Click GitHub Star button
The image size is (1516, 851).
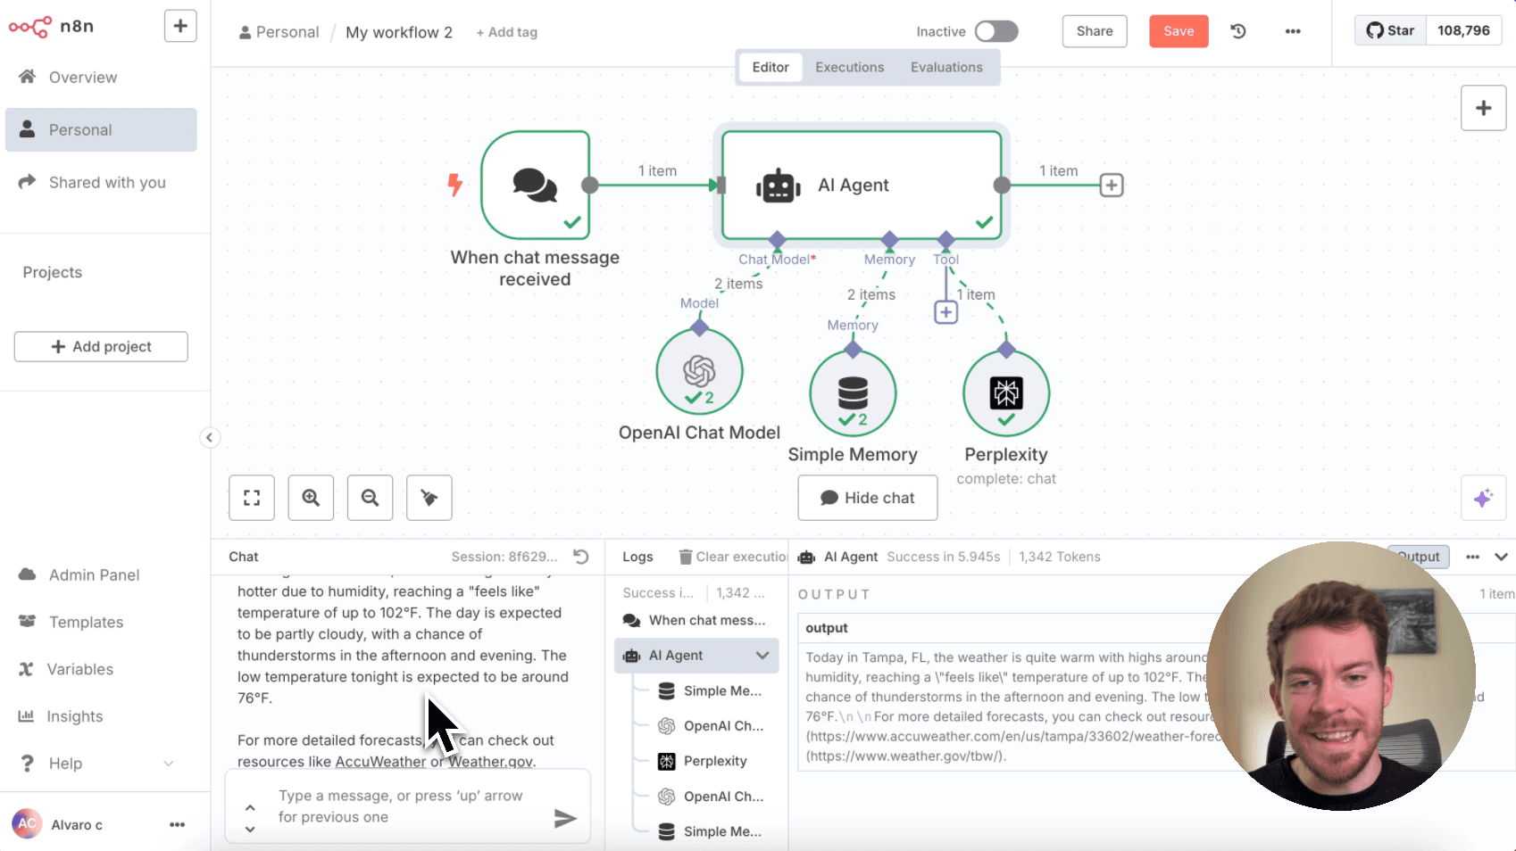coord(1390,30)
